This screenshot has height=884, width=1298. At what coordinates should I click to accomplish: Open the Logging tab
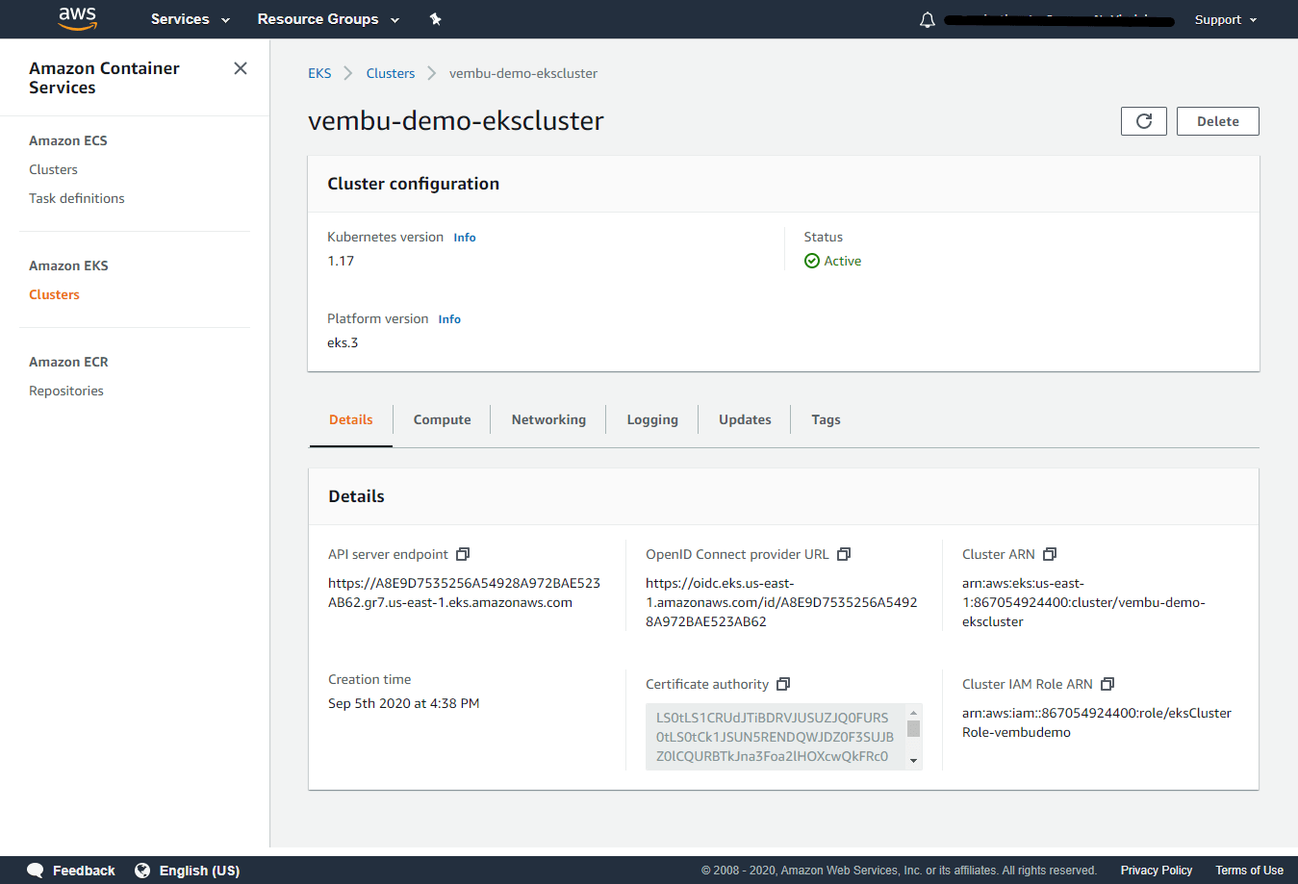pyautogui.click(x=652, y=419)
